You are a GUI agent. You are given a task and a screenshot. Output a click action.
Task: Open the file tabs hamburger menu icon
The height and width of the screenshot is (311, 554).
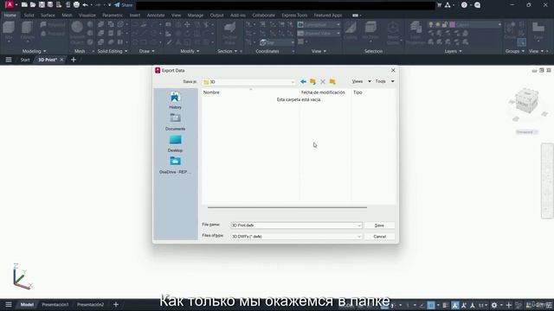(x=9, y=60)
